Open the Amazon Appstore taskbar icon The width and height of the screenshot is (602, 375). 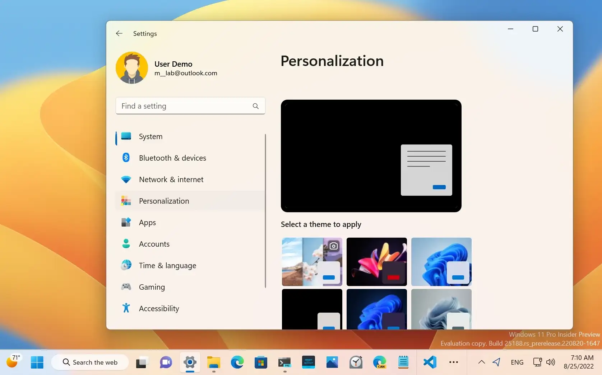point(309,363)
